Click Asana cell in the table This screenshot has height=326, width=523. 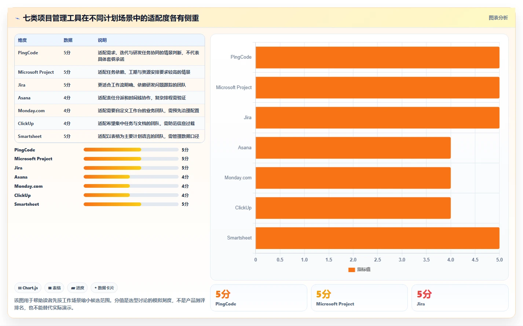[x=24, y=98]
